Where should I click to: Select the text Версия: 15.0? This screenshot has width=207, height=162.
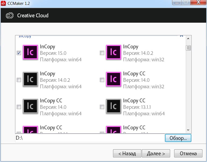click(53, 53)
